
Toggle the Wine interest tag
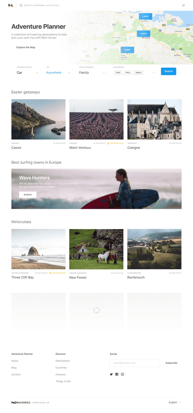click(128, 73)
